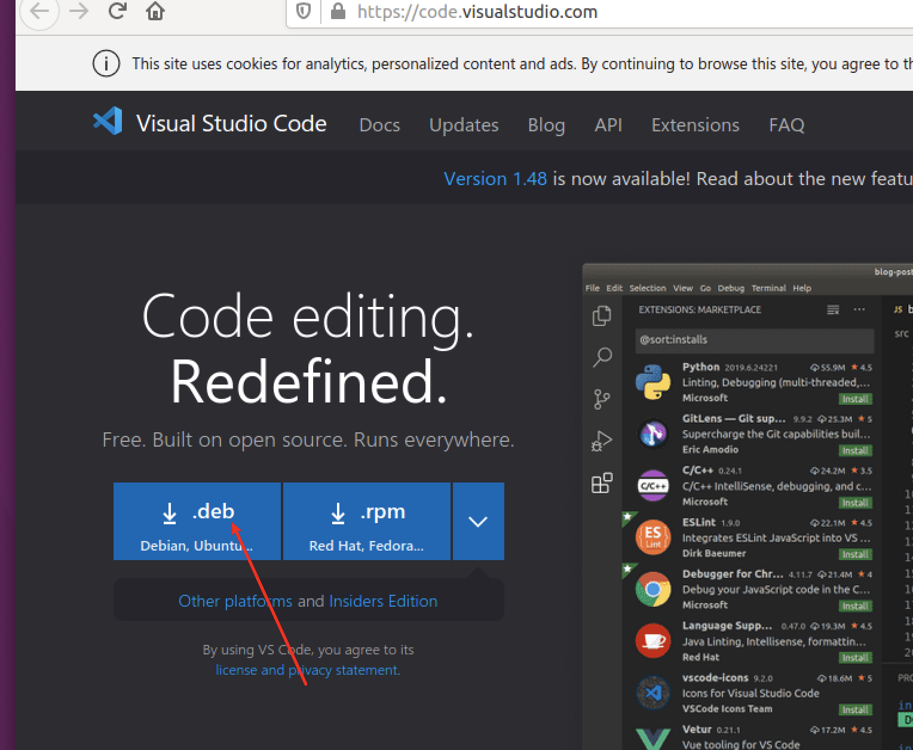Click the Python extension snake icon
This screenshot has height=750, width=913.
(653, 382)
